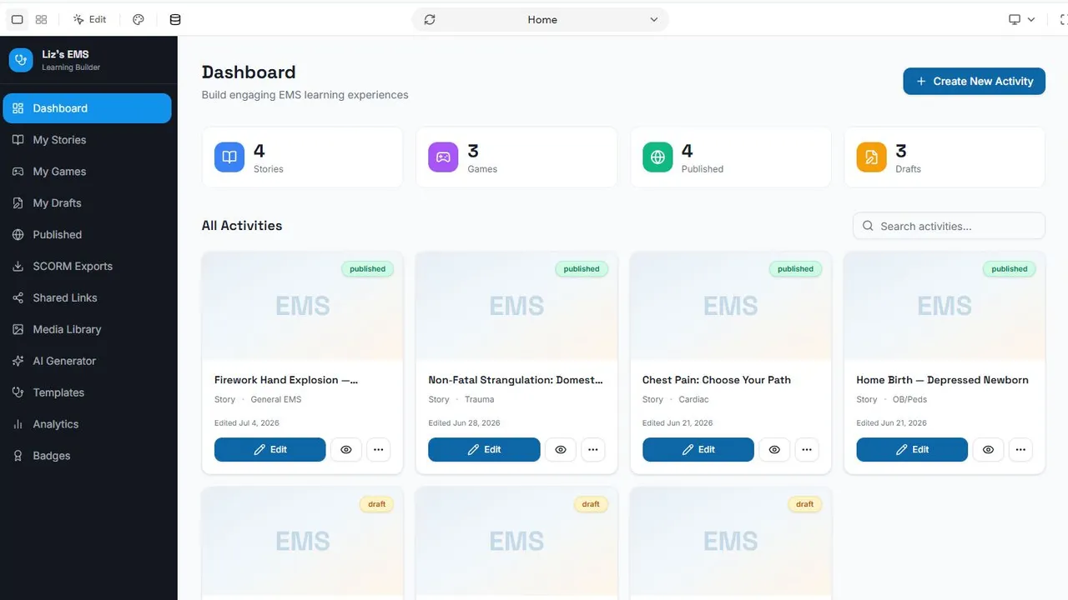Click the orange Drafts document icon
Image resolution: width=1068 pixels, height=600 pixels.
click(871, 157)
